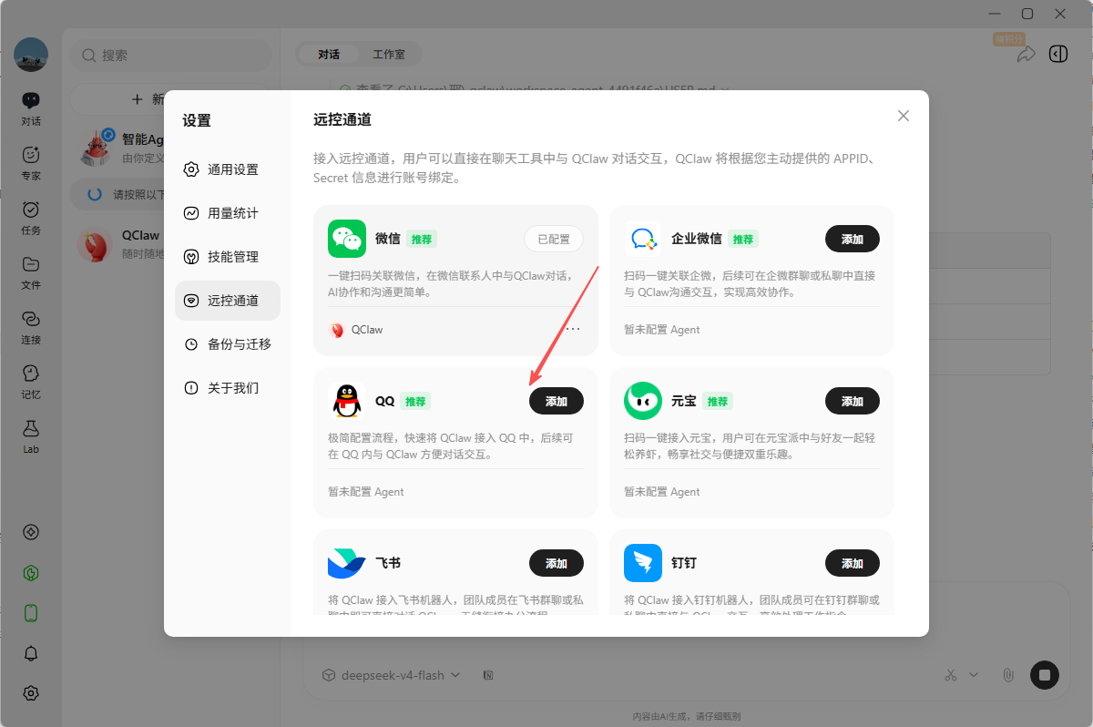Open Lab in left sidebar
This screenshot has height=727, width=1093.
pyautogui.click(x=31, y=436)
